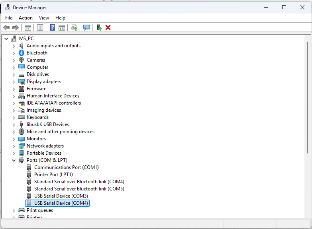Select the Portable Devices label
The image size is (312, 229).
(44, 153)
